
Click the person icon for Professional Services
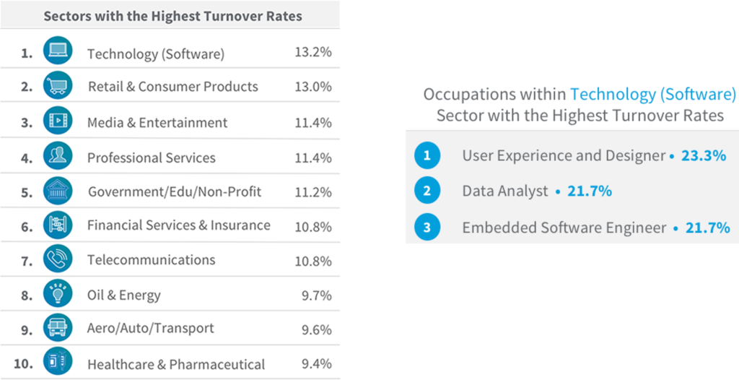(x=57, y=156)
